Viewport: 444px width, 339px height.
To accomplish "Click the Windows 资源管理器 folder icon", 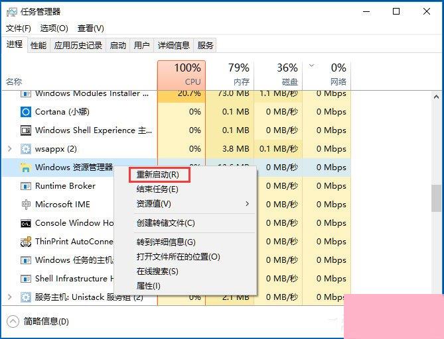I will 26,168.
